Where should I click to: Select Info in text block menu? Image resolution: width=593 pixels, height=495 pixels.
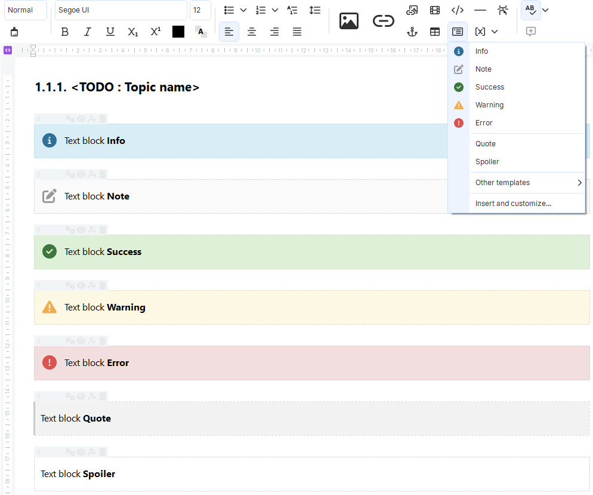(517, 51)
